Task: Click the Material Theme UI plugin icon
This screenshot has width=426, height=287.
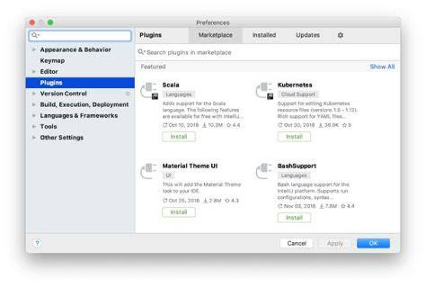Action: point(149,171)
